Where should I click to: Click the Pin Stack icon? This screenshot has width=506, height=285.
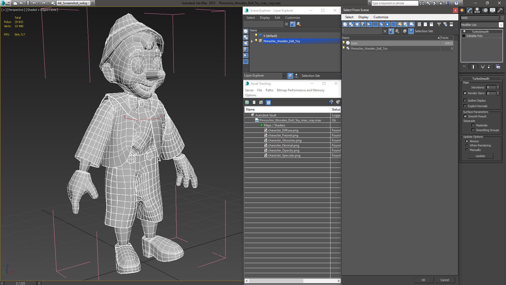point(464,67)
